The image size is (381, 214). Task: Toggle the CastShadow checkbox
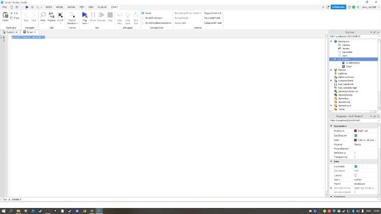coord(356,136)
